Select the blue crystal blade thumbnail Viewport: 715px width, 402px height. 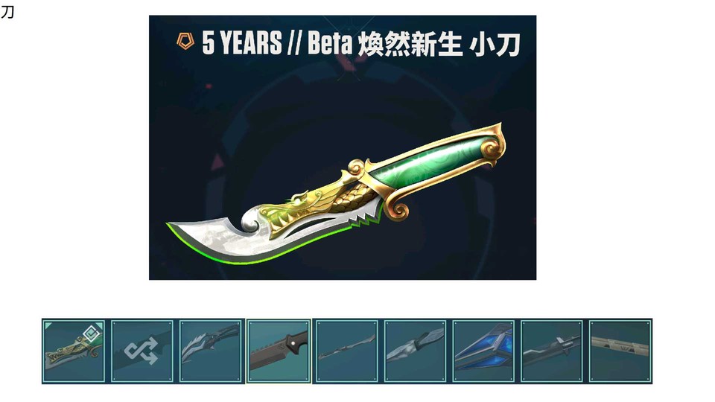[x=483, y=351]
